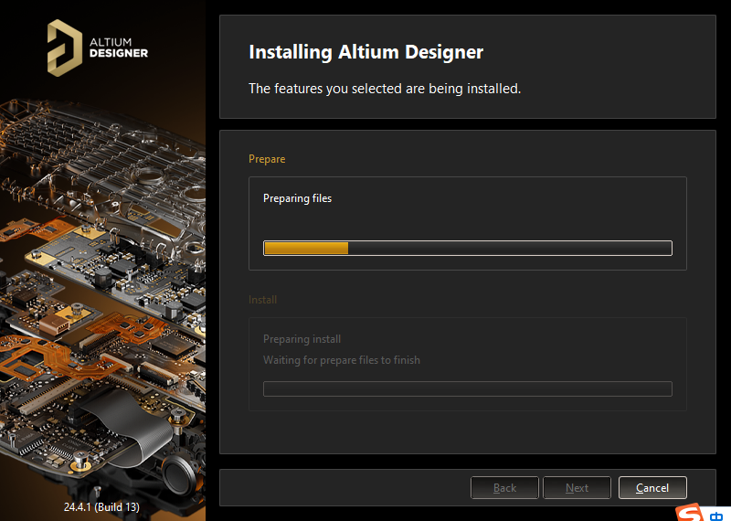Image resolution: width=731 pixels, height=521 pixels.
Task: Click 'Waiting for prepare files to finish' text
Action: pos(342,360)
